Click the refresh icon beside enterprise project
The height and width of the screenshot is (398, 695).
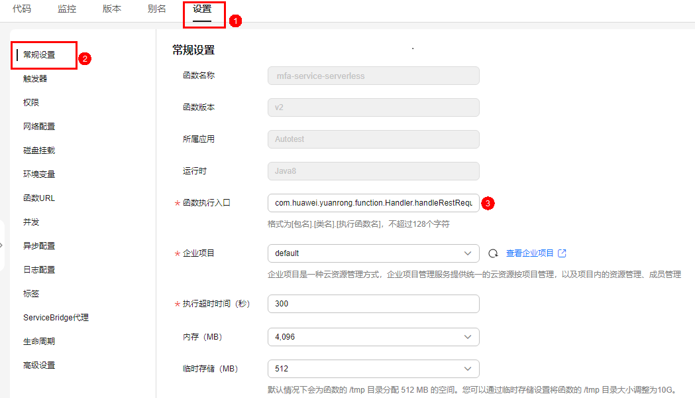(493, 253)
